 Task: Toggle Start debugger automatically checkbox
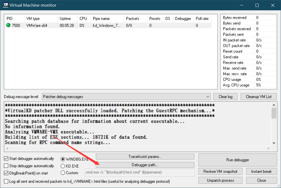coord(6,159)
